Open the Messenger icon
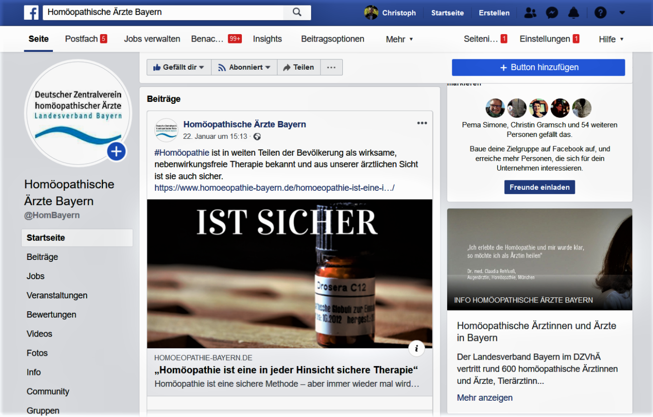This screenshot has height=417, width=653. coord(552,13)
